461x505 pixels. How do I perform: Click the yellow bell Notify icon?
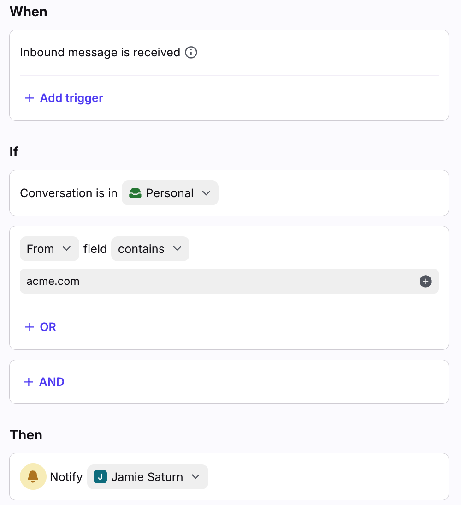[x=33, y=476]
